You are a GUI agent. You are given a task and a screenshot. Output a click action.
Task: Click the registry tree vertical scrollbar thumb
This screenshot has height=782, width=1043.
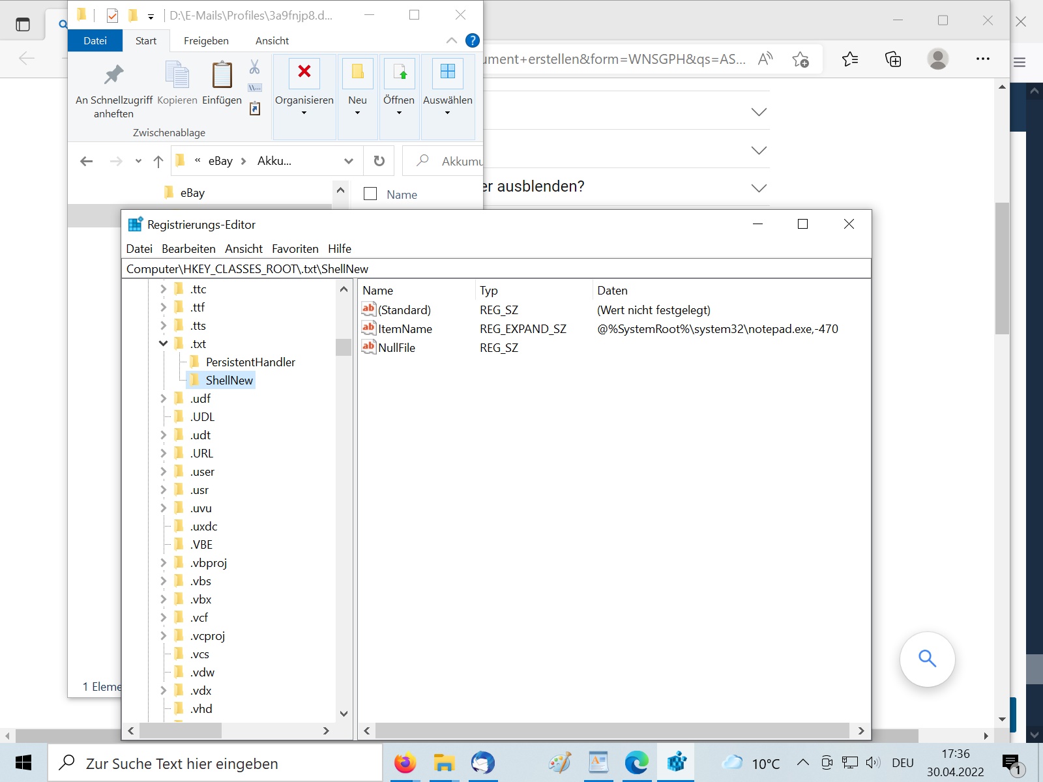[344, 347]
